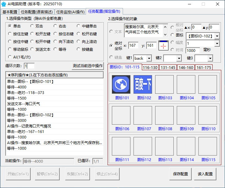
Task: Select the empty 图标103 icon slot
Action: (164, 84)
